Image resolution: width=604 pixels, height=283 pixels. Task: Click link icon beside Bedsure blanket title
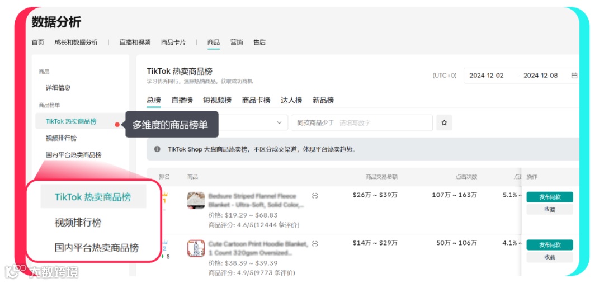point(315,196)
